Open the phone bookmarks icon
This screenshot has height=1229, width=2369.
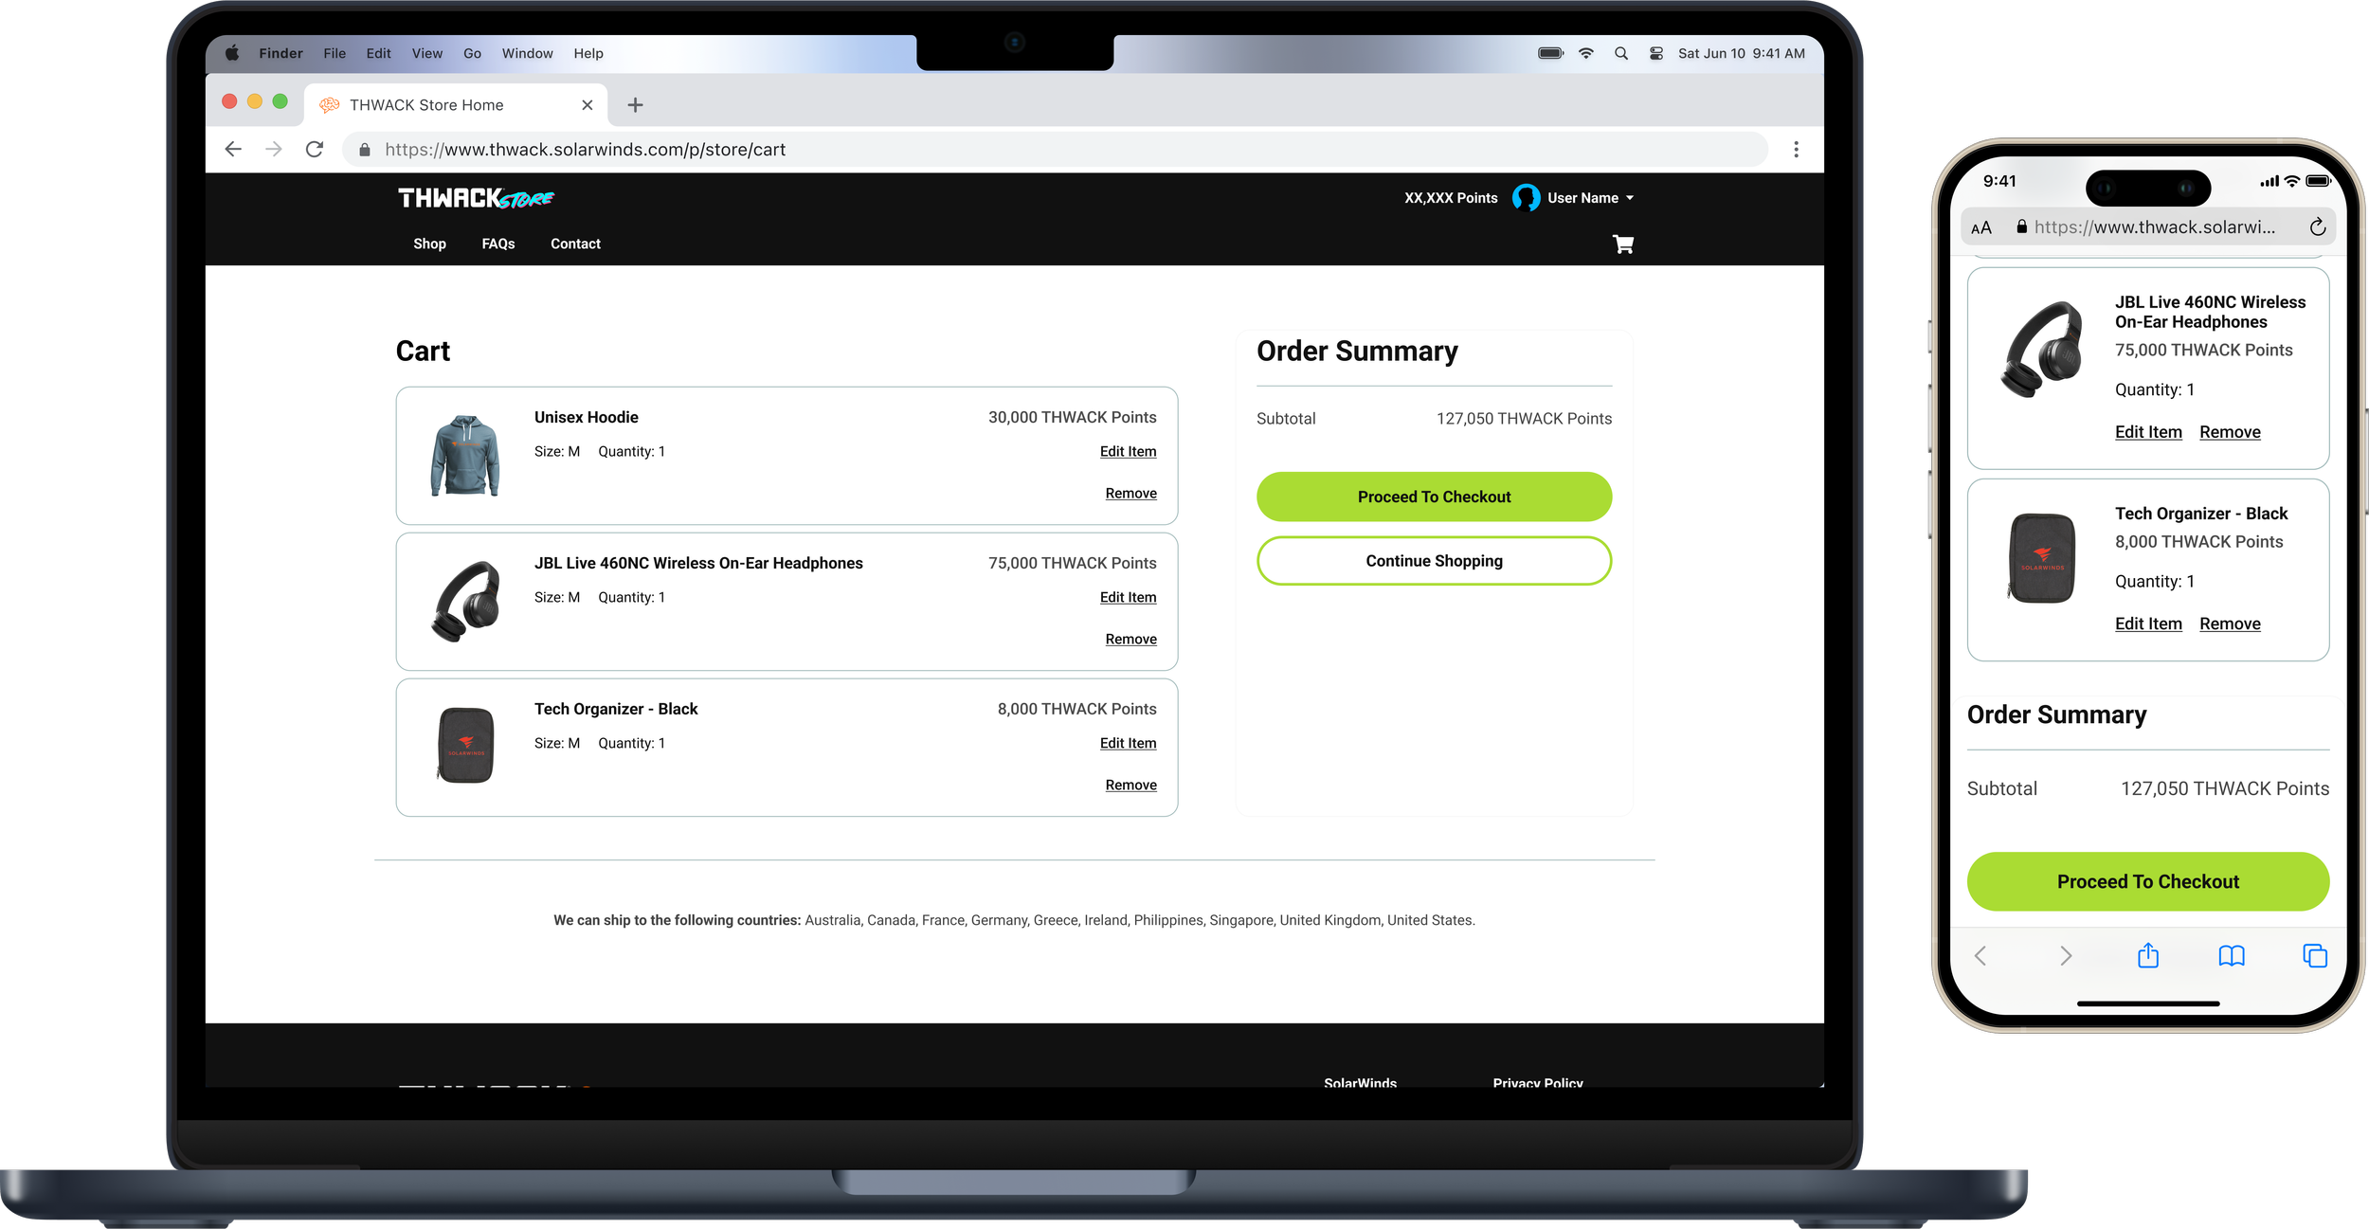[2231, 956]
